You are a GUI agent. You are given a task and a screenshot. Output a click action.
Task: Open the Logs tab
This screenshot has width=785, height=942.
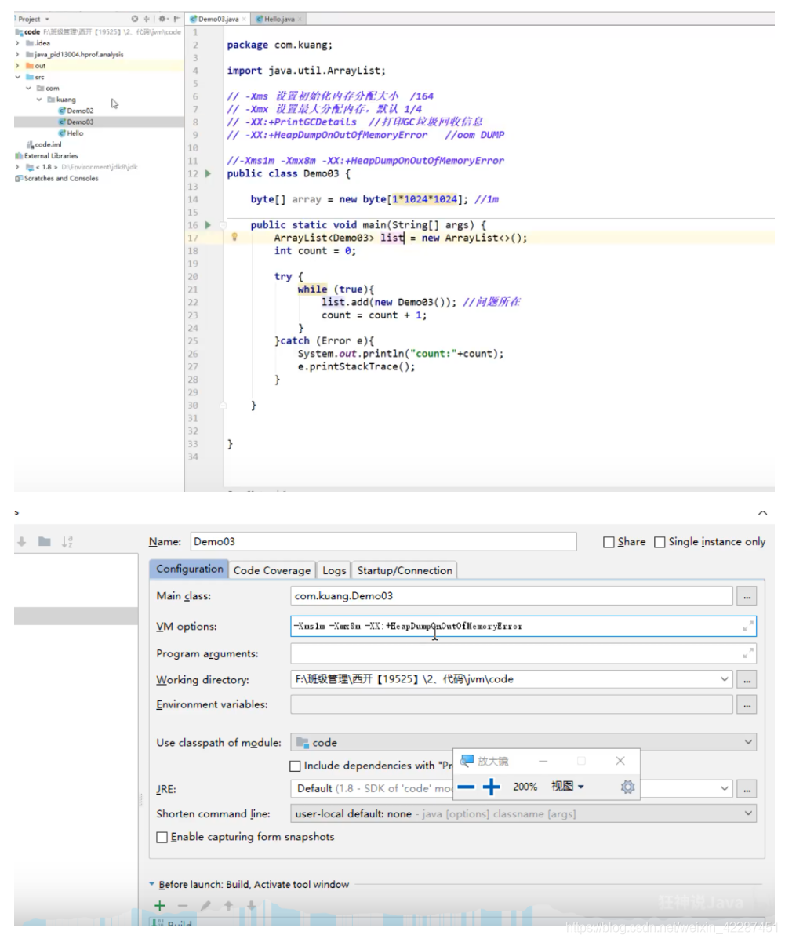[x=334, y=570]
